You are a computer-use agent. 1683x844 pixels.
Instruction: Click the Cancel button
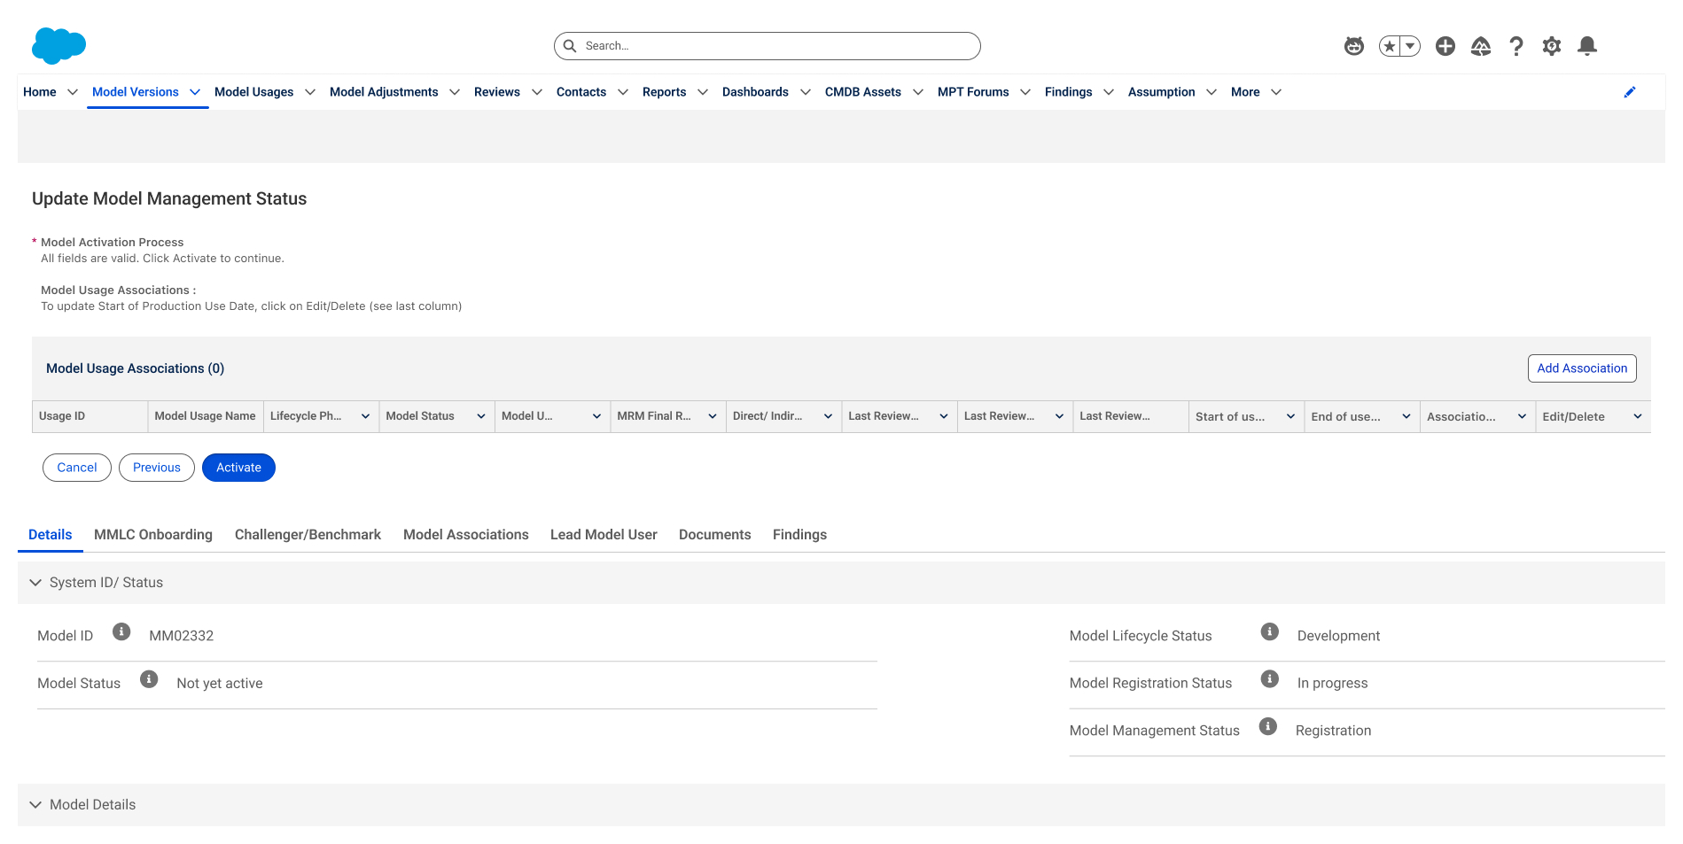click(x=77, y=468)
